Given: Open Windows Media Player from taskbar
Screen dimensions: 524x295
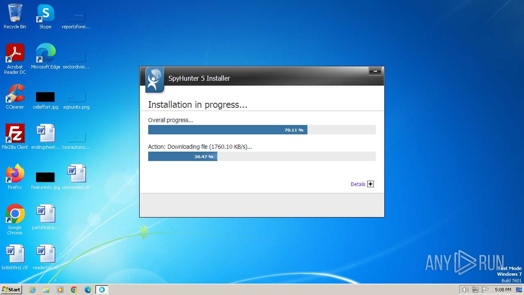Looking at the screenshot, I should [60, 290].
